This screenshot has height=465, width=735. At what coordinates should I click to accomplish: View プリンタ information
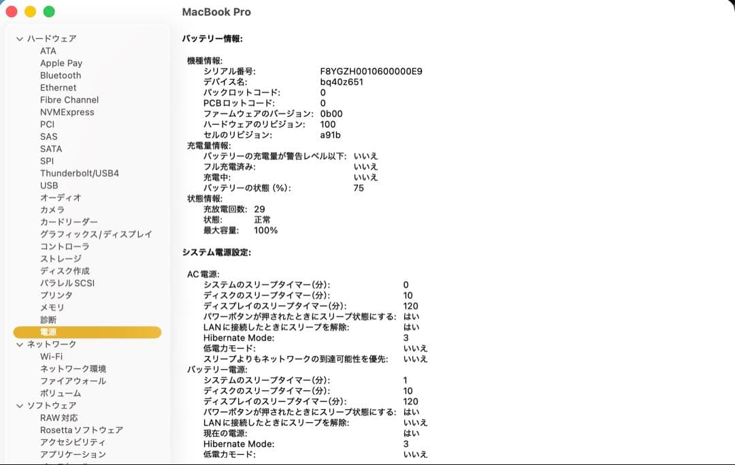(x=56, y=295)
